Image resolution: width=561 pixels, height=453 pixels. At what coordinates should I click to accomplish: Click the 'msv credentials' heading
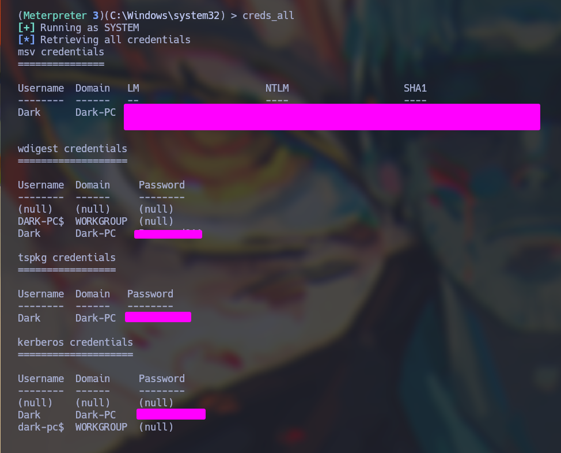click(x=61, y=52)
